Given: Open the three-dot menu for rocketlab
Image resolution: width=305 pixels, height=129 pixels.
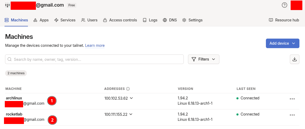Looking at the screenshot, I should click(x=292, y=115).
